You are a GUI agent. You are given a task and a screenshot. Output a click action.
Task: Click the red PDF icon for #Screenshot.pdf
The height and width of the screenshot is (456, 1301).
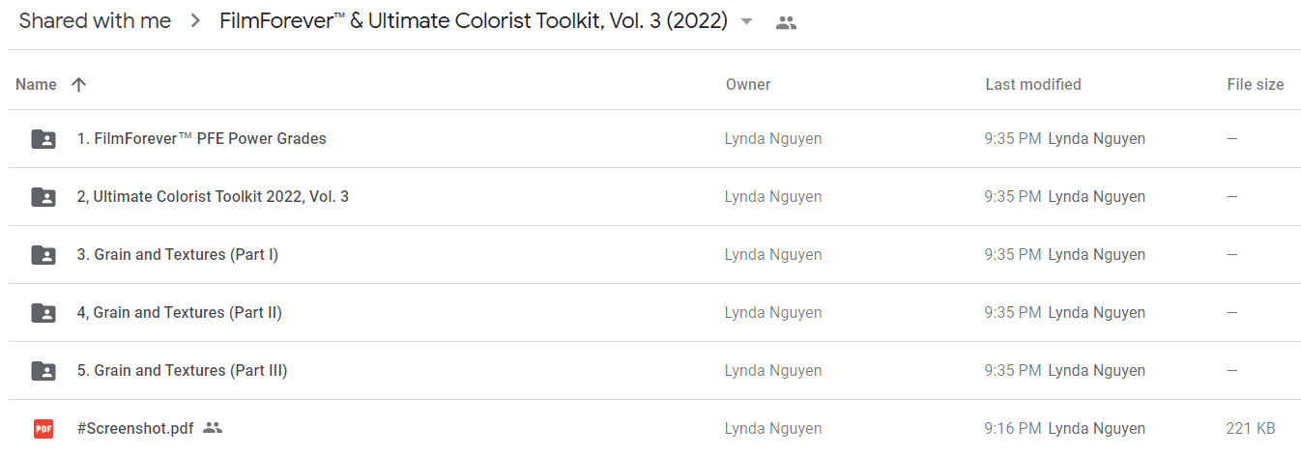point(43,429)
